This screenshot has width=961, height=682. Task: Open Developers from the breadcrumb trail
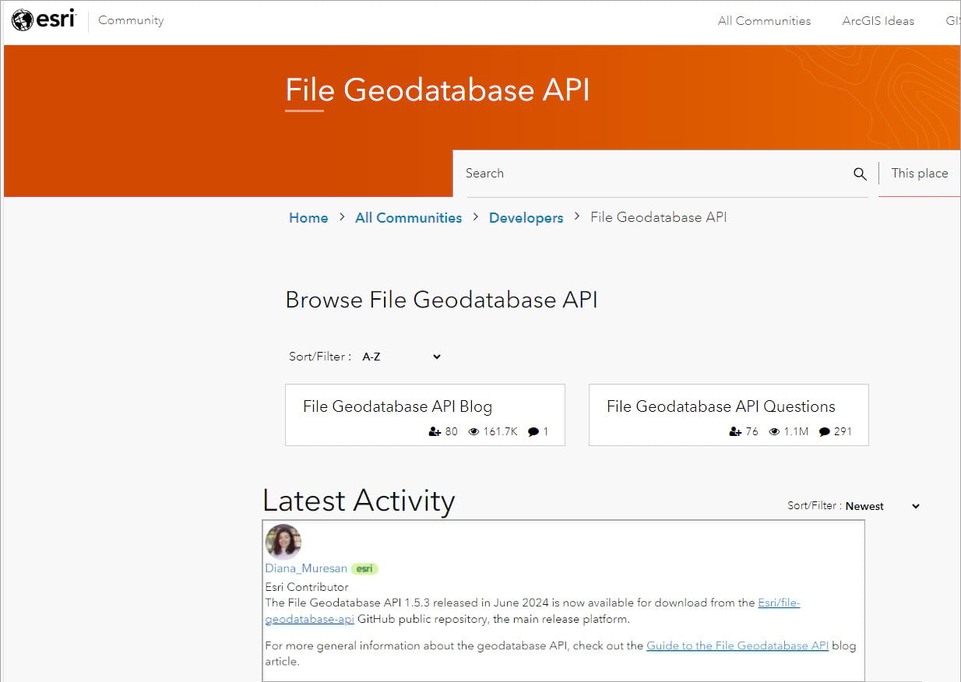[x=526, y=218]
